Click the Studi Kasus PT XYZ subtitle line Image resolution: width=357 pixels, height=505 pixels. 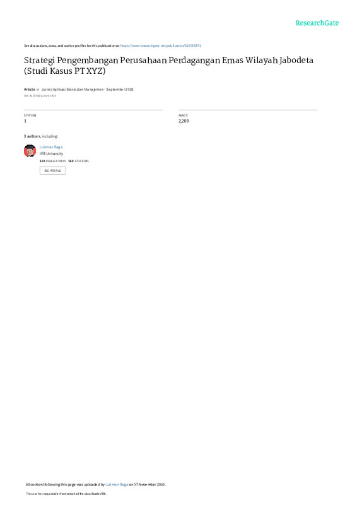pos(65,71)
